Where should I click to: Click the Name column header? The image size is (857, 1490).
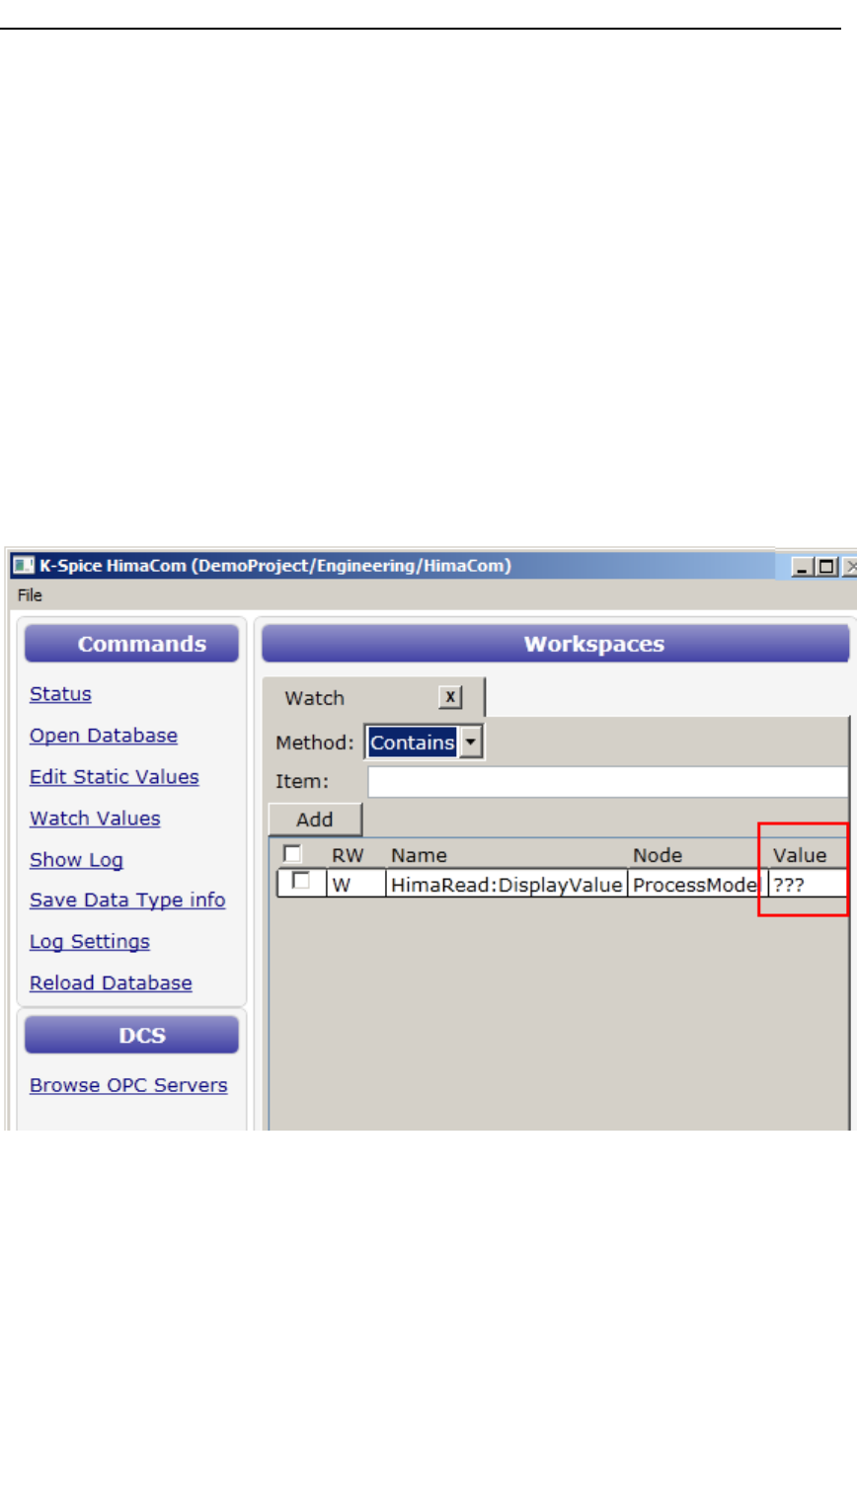419,855
